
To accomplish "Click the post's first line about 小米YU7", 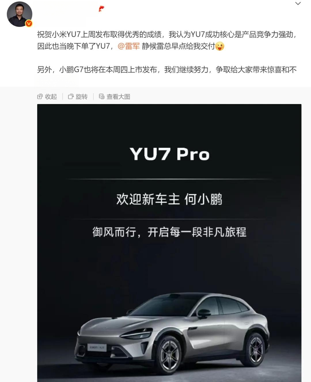I will [167, 34].
